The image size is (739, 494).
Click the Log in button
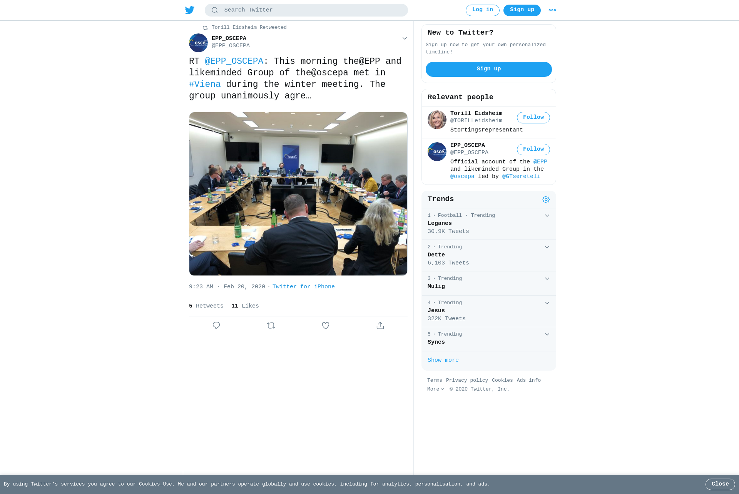(483, 10)
